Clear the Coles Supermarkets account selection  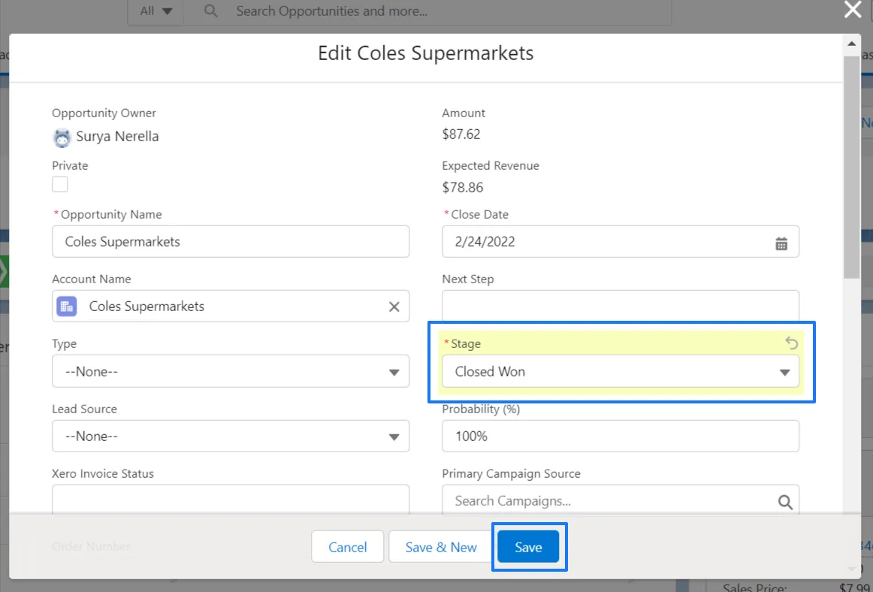394,307
